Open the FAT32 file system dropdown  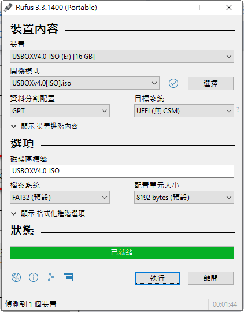[60, 198]
